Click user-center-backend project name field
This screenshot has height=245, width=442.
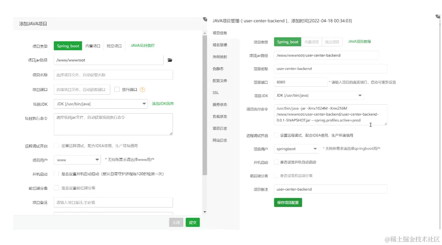(x=331, y=69)
